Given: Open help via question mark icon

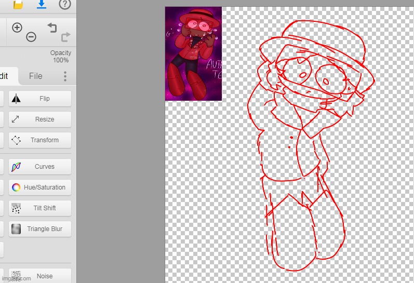Looking at the screenshot, I should pyautogui.click(x=65, y=4).
